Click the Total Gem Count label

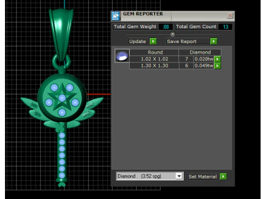coord(196,27)
